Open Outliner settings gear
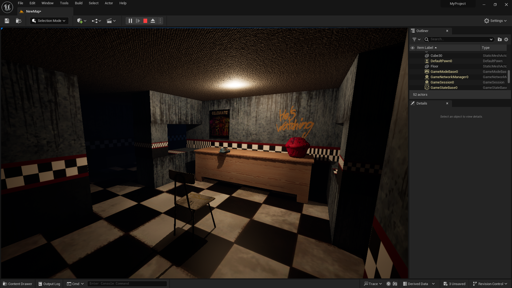Viewport: 512px width, 288px height. click(x=506, y=39)
